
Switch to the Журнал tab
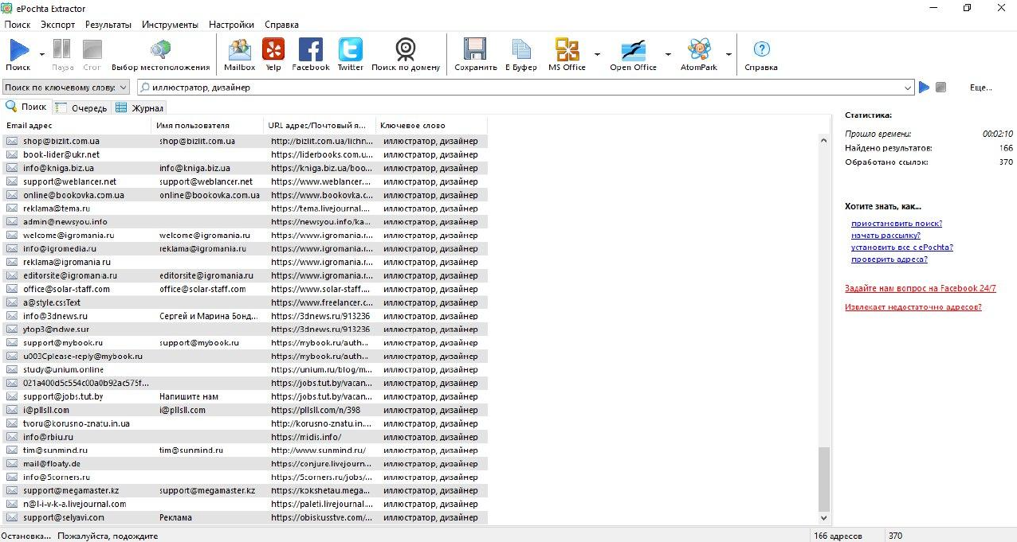tap(140, 107)
